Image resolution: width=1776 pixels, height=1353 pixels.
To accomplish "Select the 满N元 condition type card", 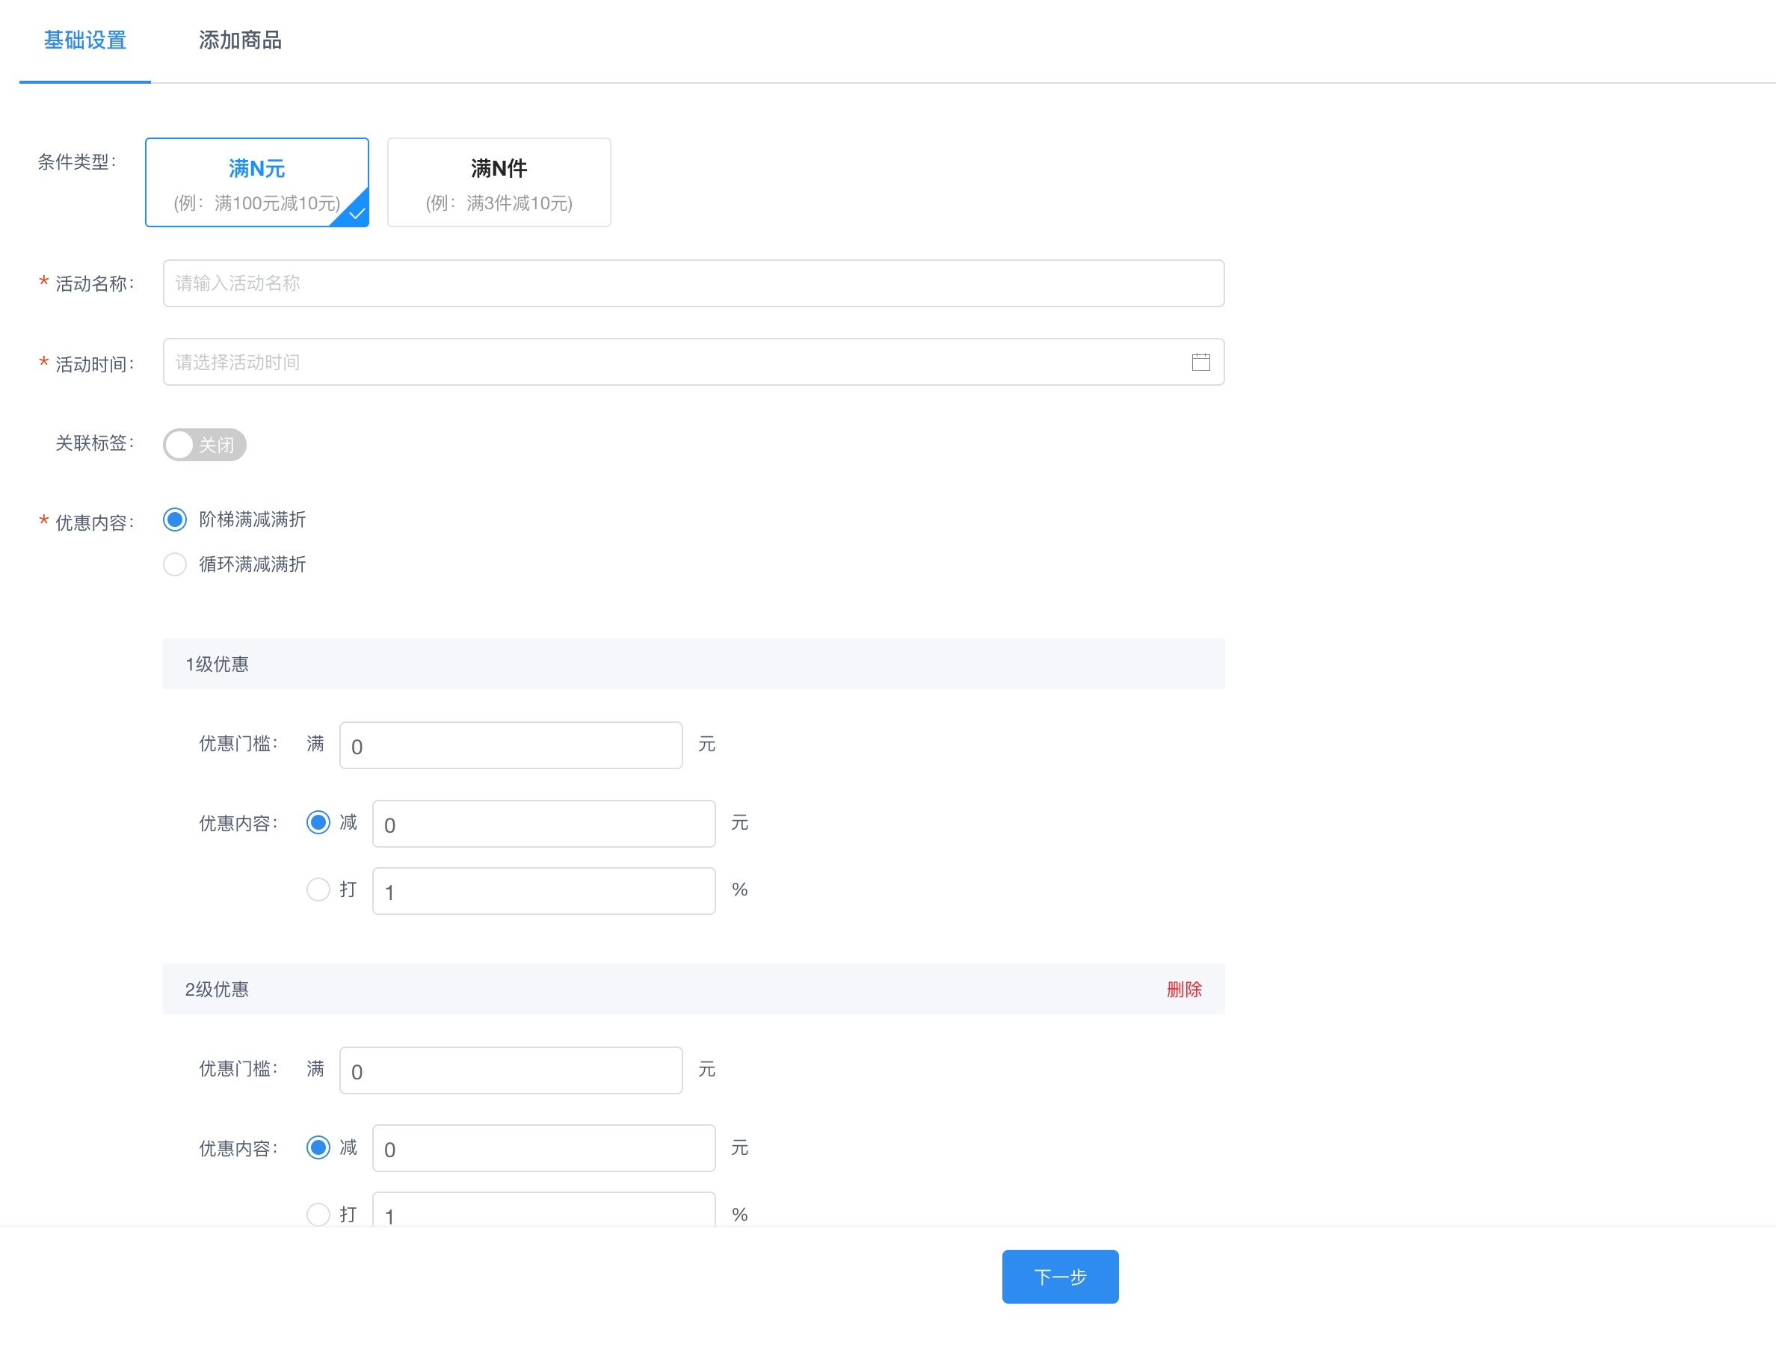I will tap(257, 182).
